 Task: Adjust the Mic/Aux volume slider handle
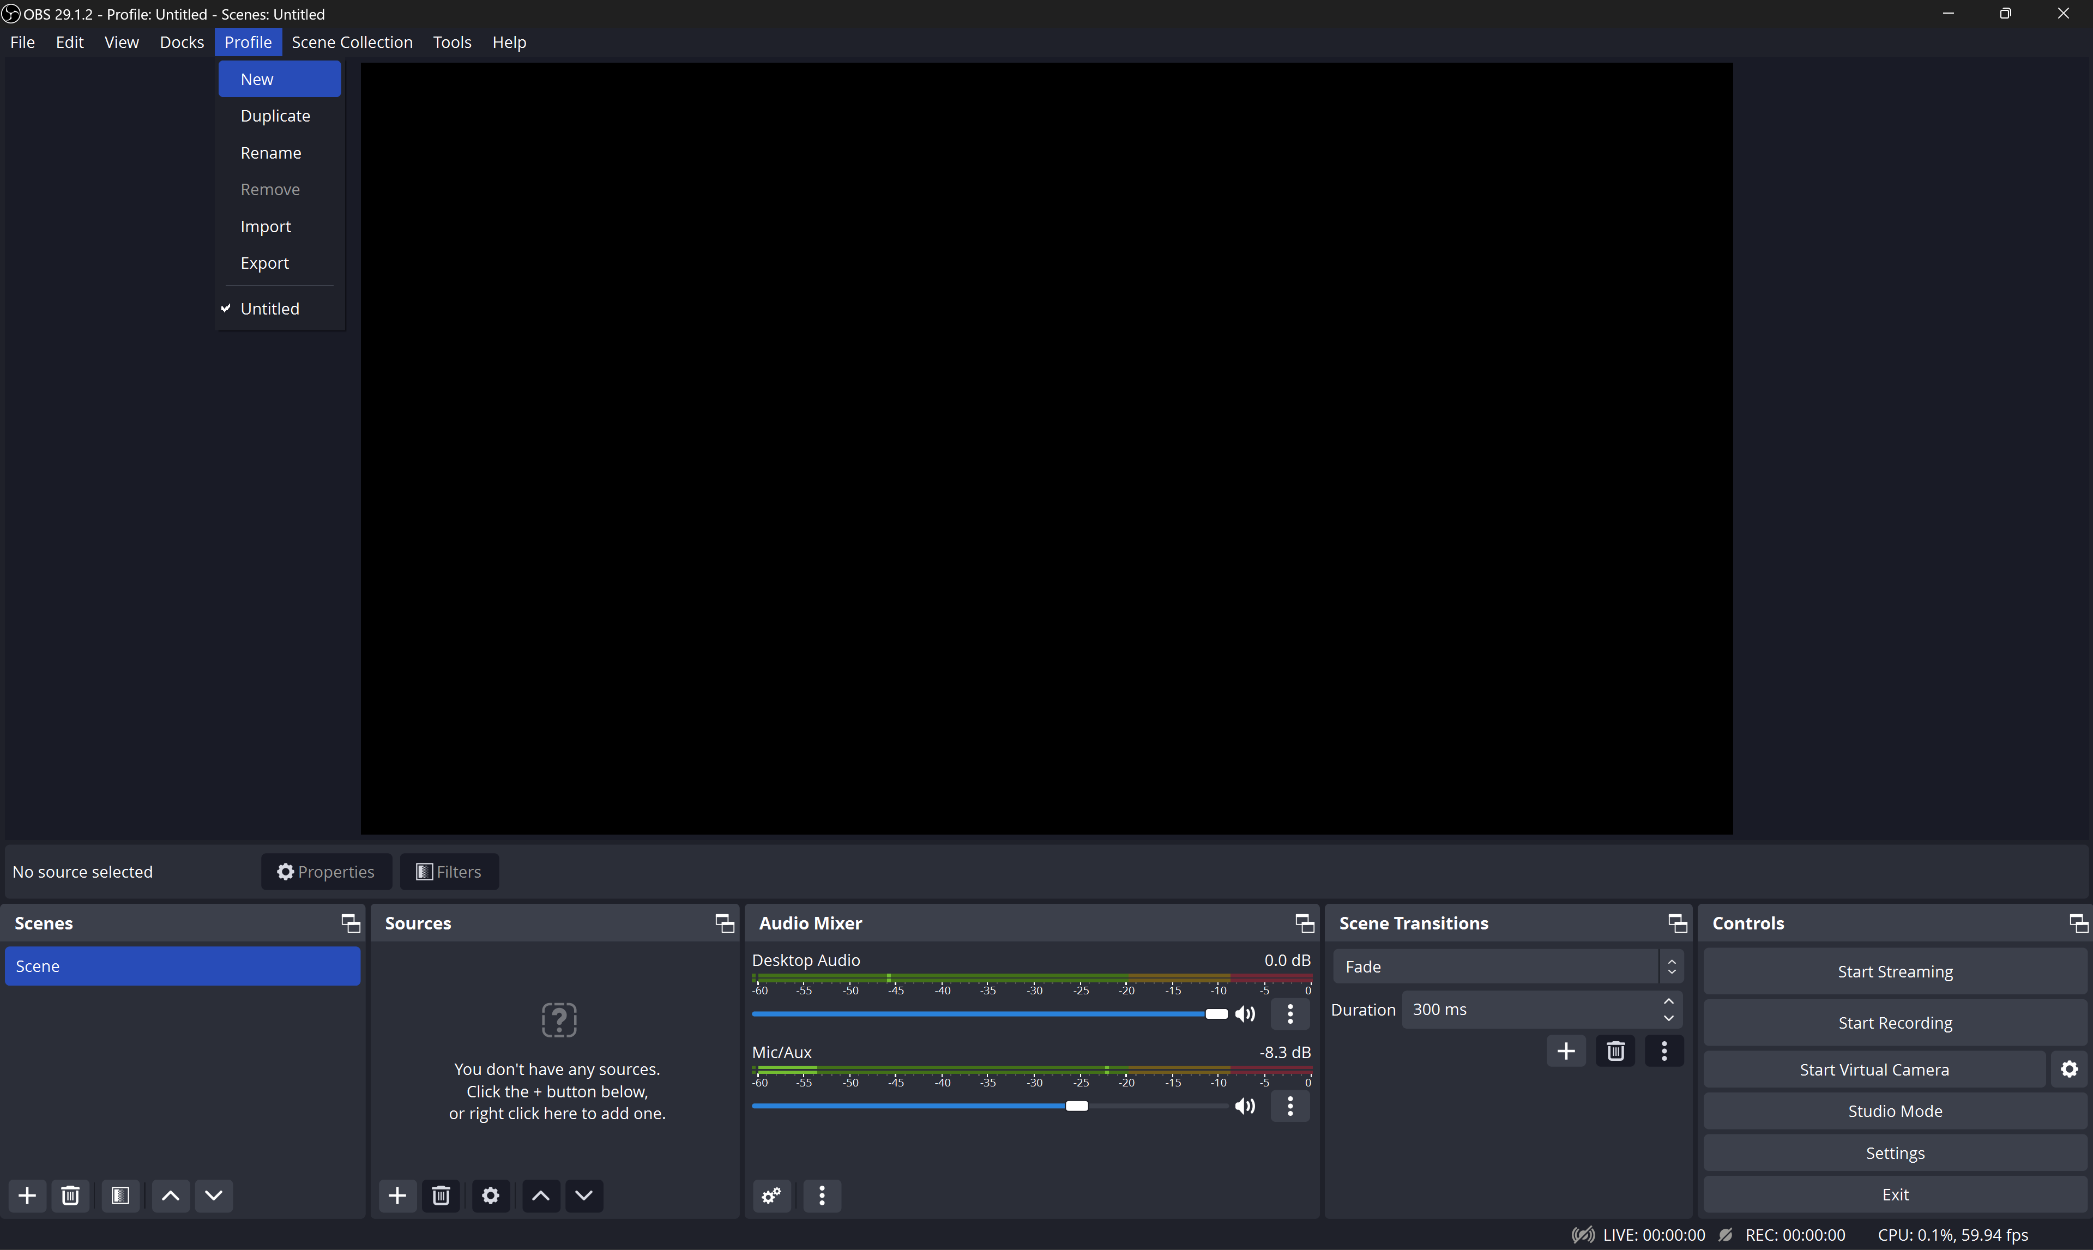pos(1076,1106)
